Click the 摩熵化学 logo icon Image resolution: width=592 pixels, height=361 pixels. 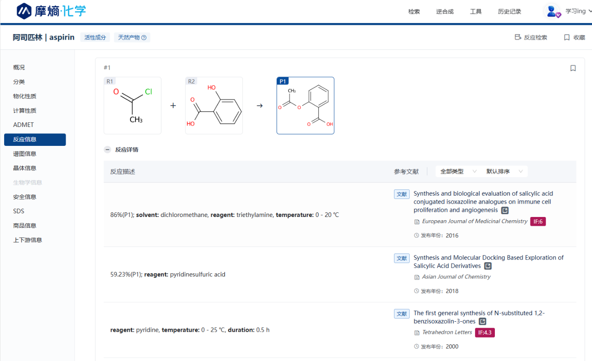(24, 11)
